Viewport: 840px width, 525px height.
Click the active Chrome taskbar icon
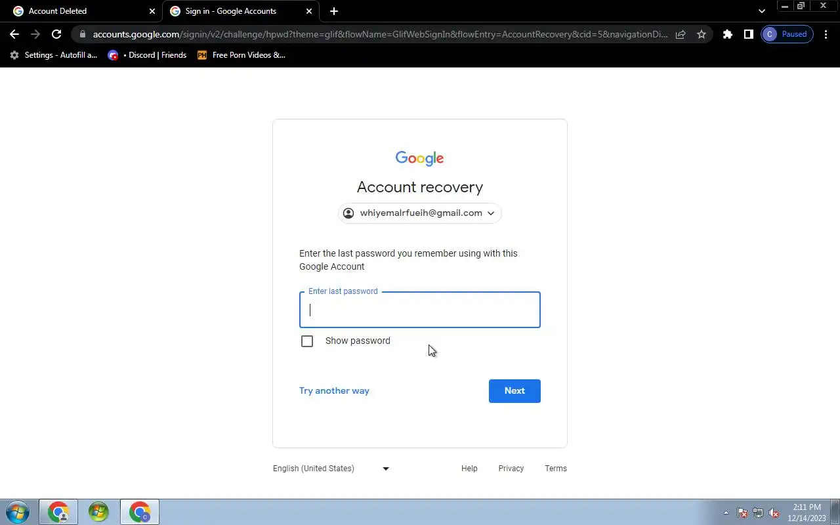[x=140, y=512]
